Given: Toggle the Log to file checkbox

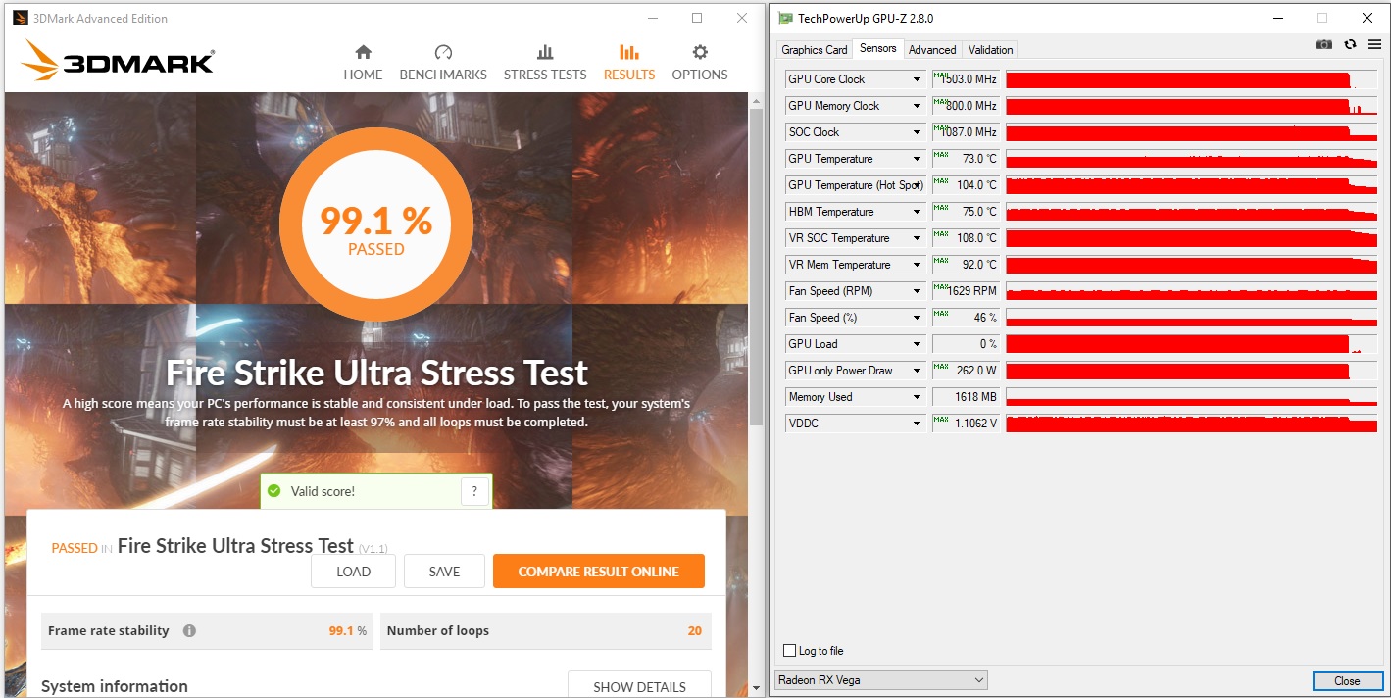Looking at the screenshot, I should (790, 651).
